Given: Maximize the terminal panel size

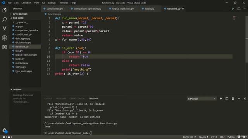Looking at the screenshot, I should (239, 99).
